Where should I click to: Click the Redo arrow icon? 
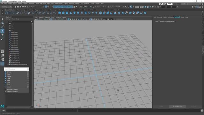[x=25, y=7]
